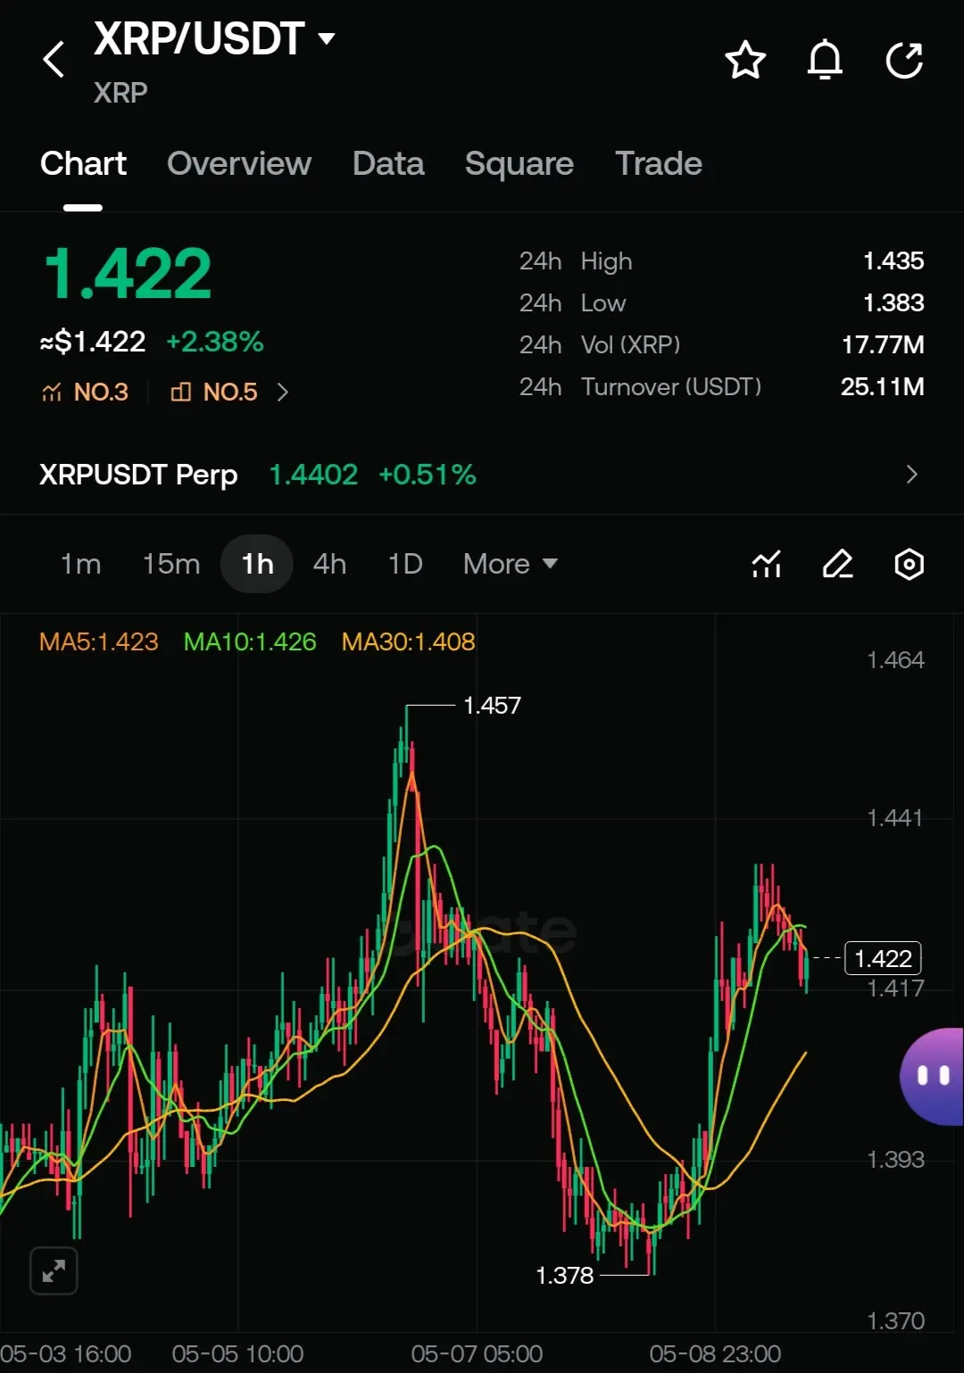Image resolution: width=964 pixels, height=1373 pixels.
Task: Set a price alert bell
Action: (x=825, y=60)
